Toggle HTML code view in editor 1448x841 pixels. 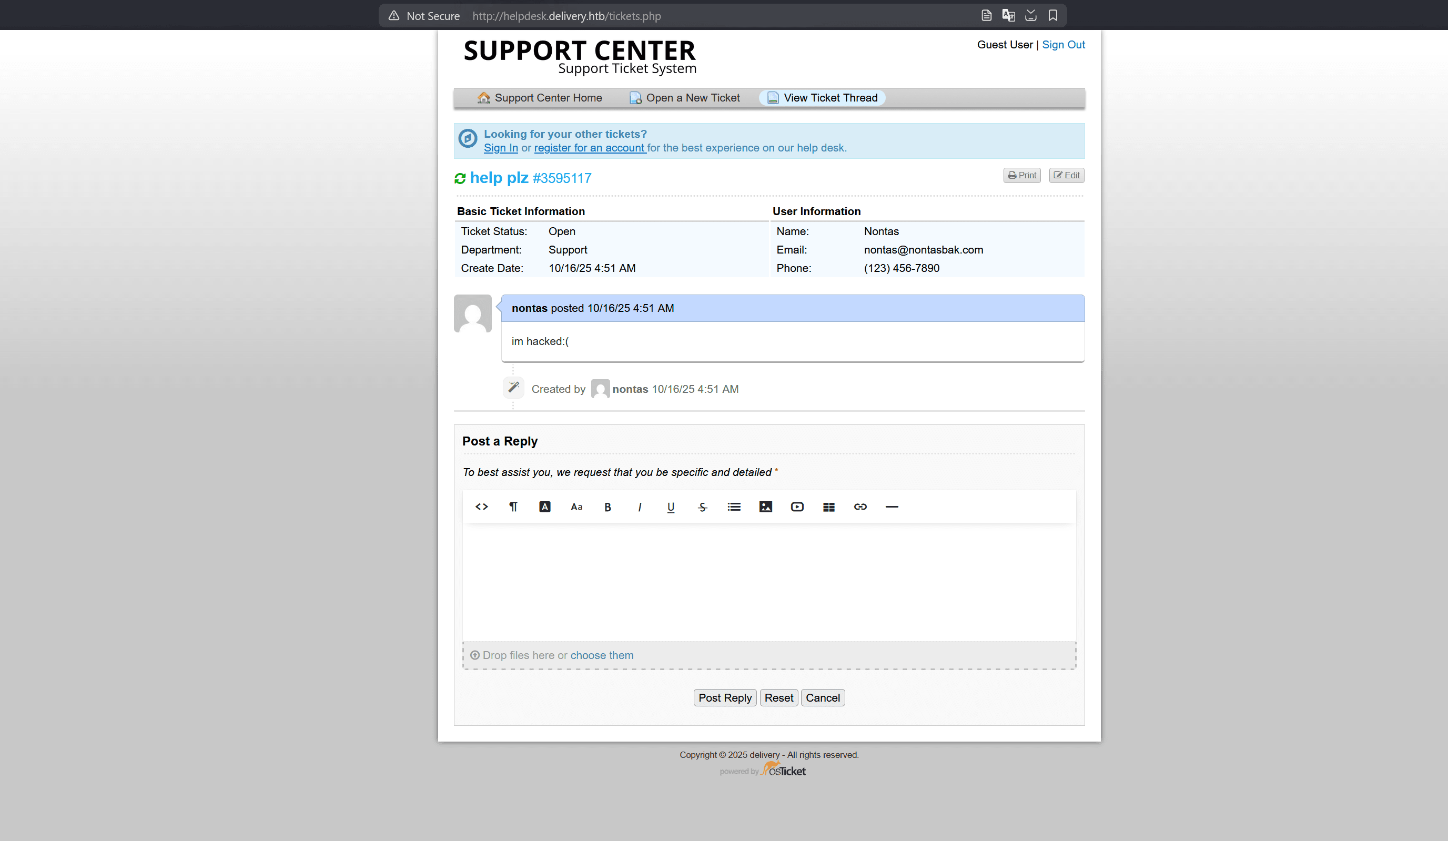(481, 506)
